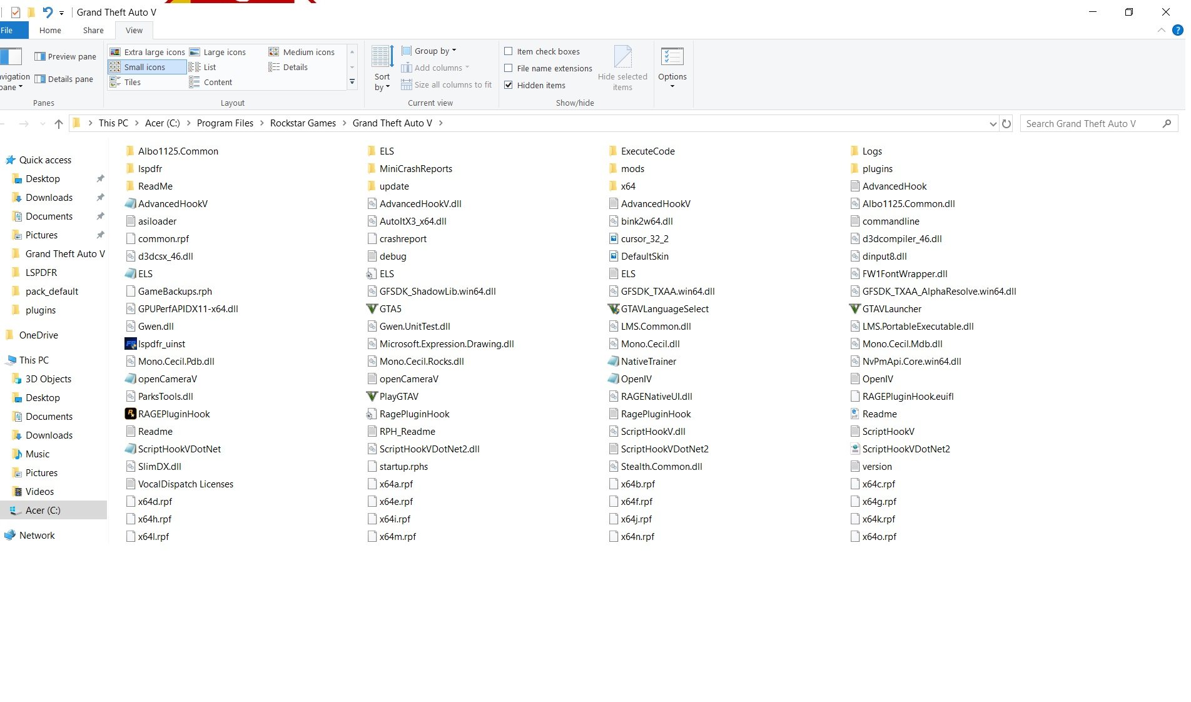
Task: Switch layout to Details view
Action: pos(288,67)
